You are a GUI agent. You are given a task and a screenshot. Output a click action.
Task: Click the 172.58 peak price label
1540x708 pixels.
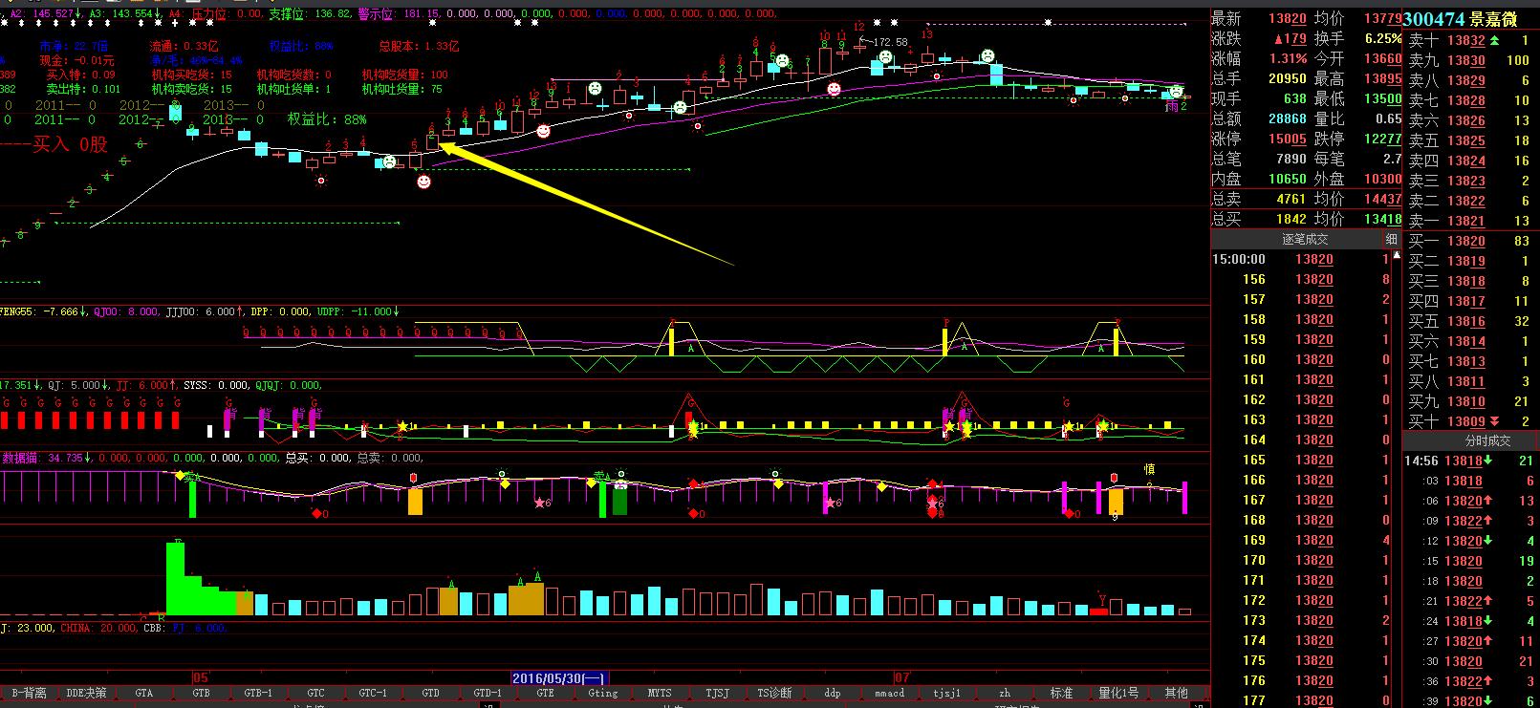[889, 42]
